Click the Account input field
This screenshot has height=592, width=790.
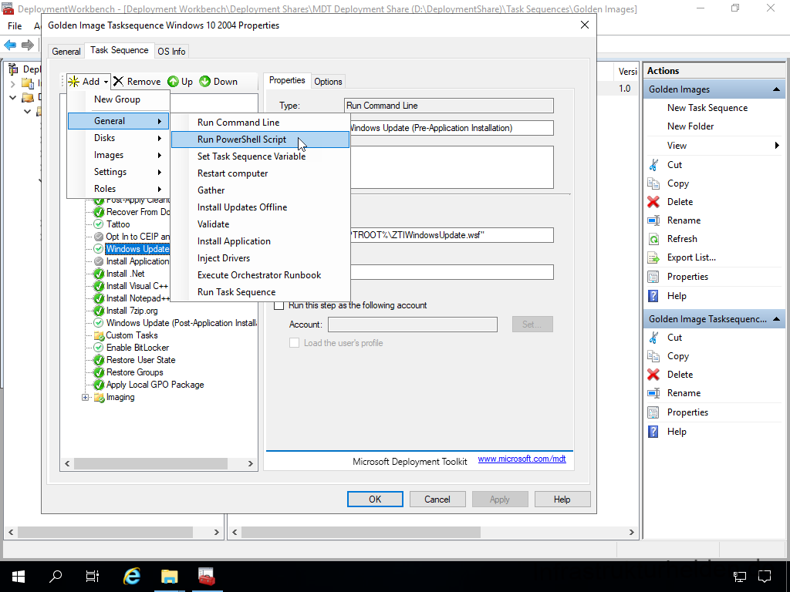click(x=413, y=325)
